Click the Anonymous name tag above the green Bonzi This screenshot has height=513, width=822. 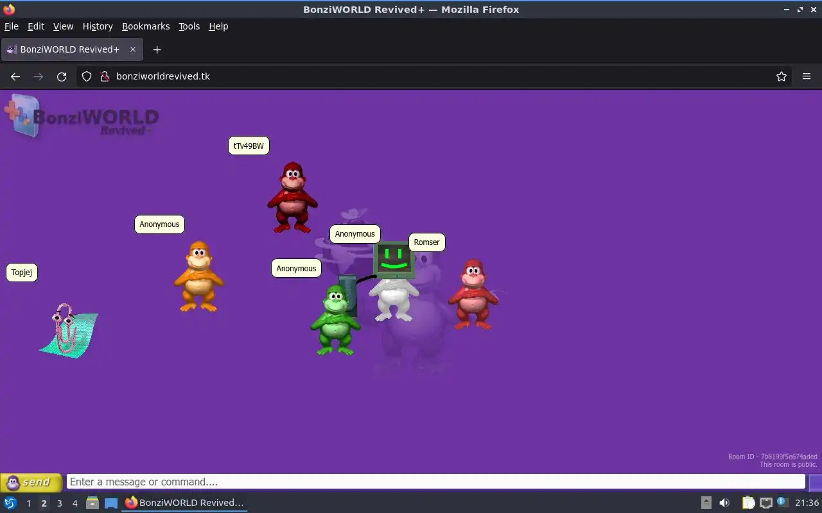point(296,269)
